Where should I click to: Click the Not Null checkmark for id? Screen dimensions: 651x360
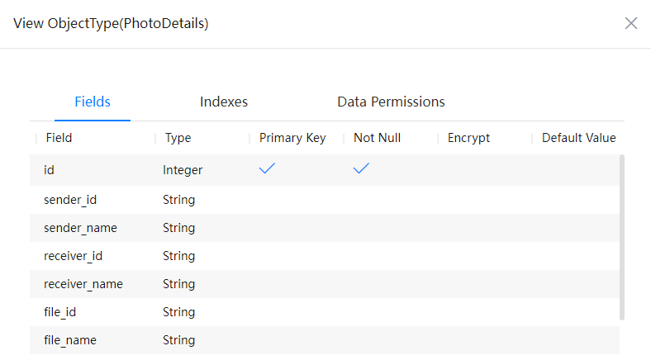[x=361, y=169]
